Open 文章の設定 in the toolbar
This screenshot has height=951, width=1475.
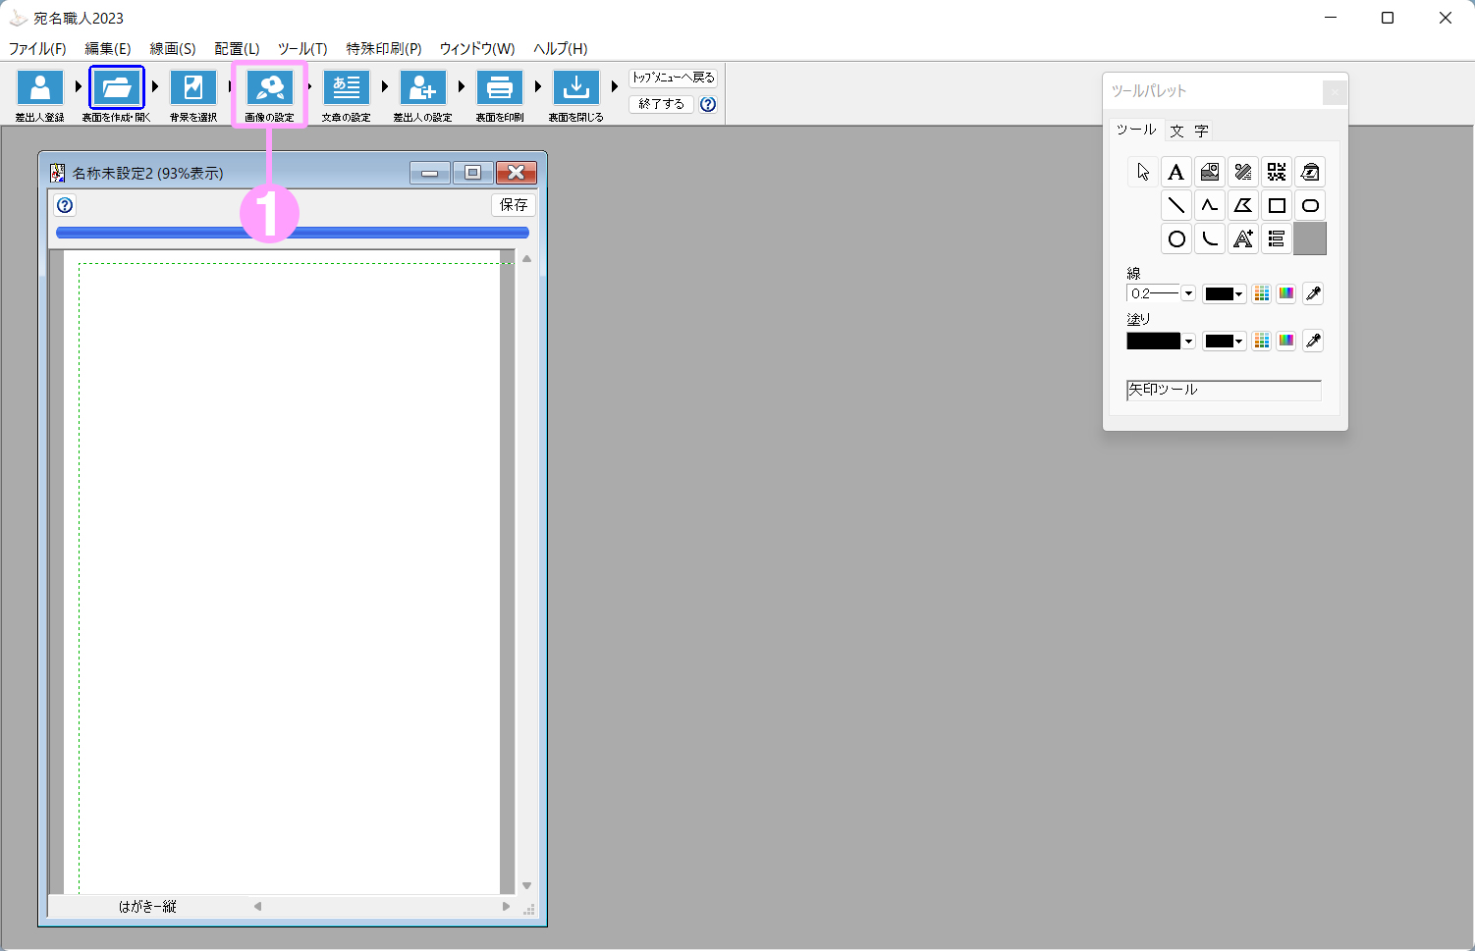346,88
